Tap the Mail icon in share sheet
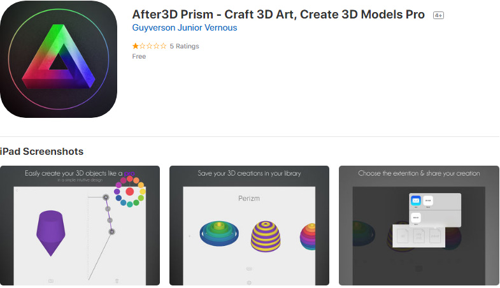This screenshot has width=500, height=288. tap(416, 201)
